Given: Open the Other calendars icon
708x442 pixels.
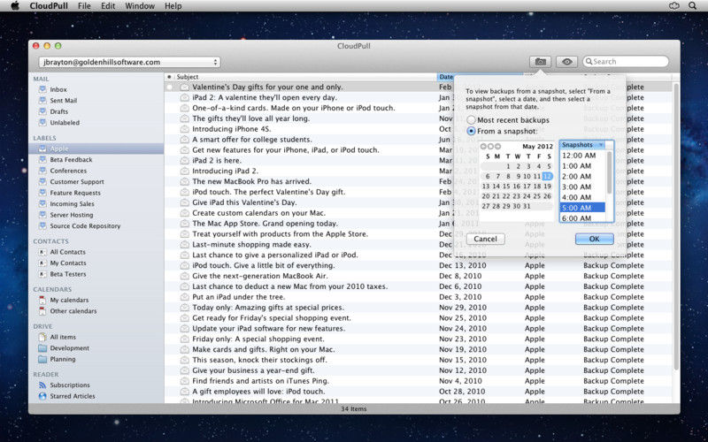Looking at the screenshot, I should point(42,311).
